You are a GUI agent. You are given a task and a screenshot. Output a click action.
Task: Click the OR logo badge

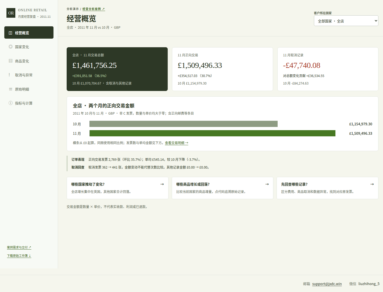[x=11, y=13]
